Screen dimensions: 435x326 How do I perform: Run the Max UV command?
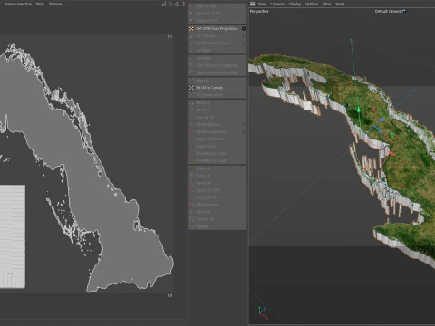217,81
